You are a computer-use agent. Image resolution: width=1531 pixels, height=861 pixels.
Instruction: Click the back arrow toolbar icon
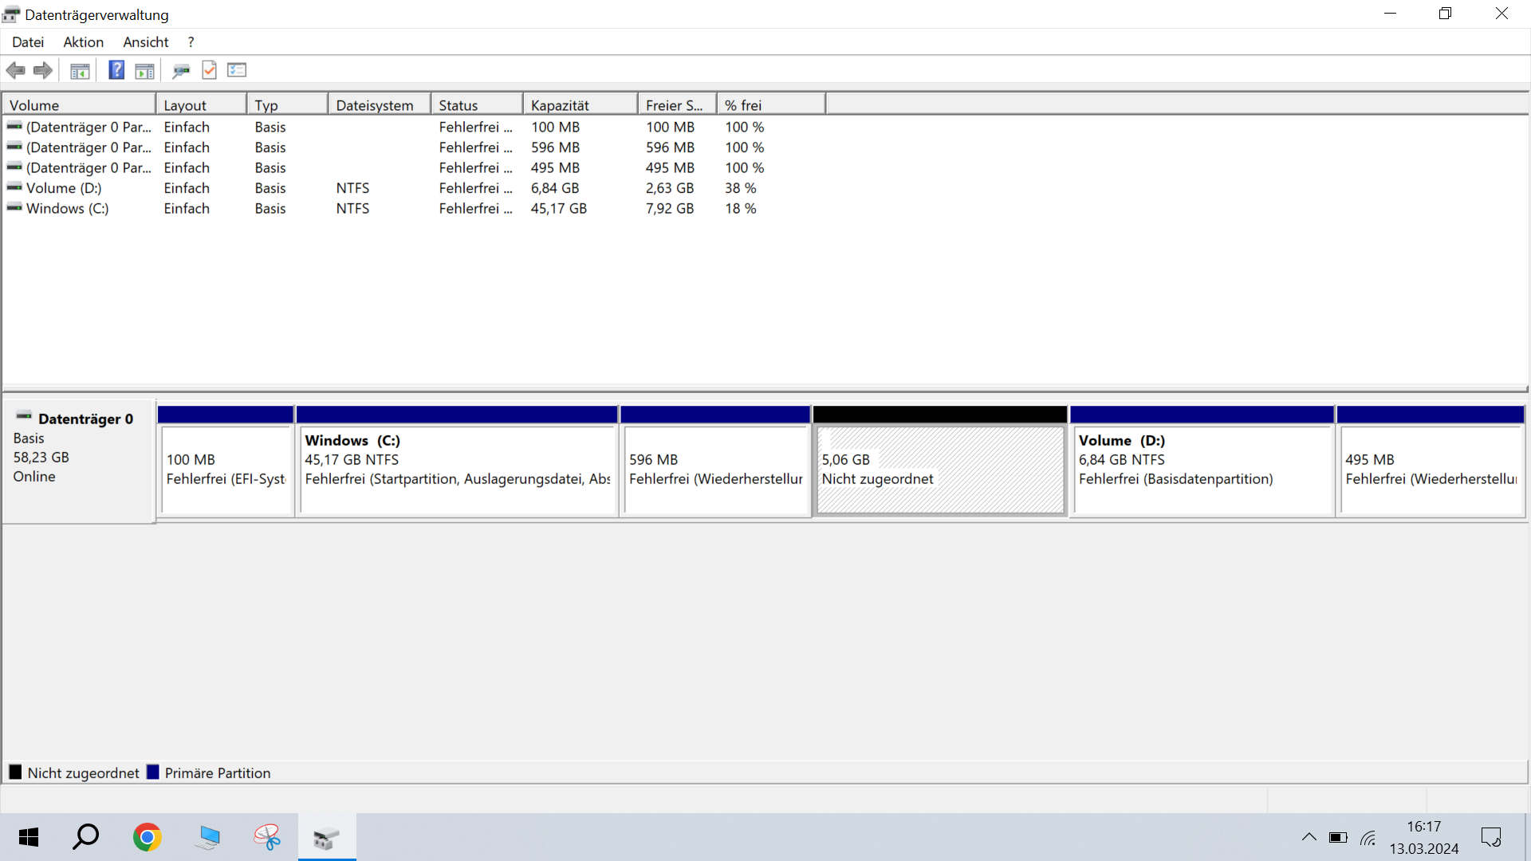[15, 70]
